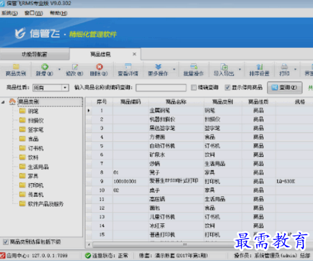Click the 签字笔 folder icon

coord(22,130)
